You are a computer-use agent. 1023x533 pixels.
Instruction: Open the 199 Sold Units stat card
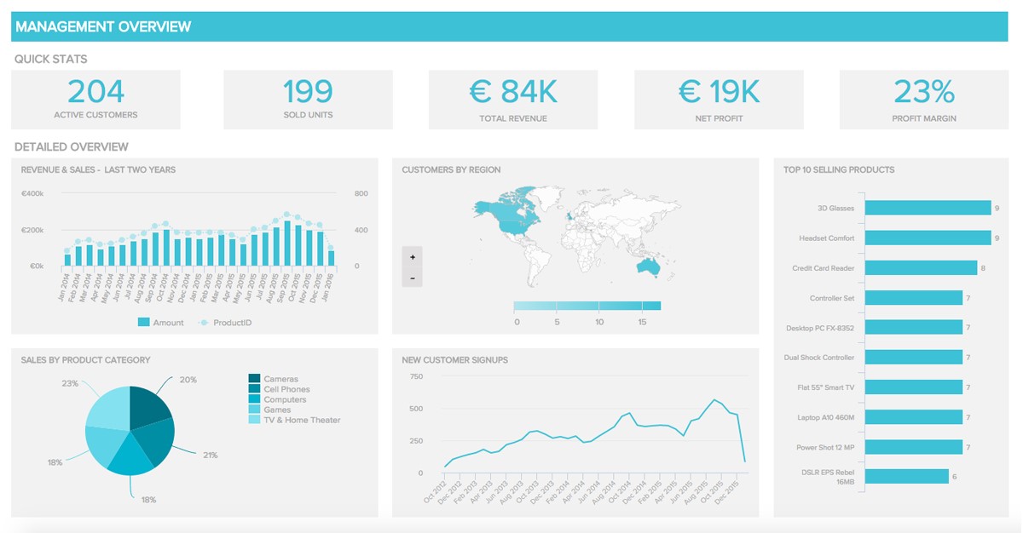point(308,100)
